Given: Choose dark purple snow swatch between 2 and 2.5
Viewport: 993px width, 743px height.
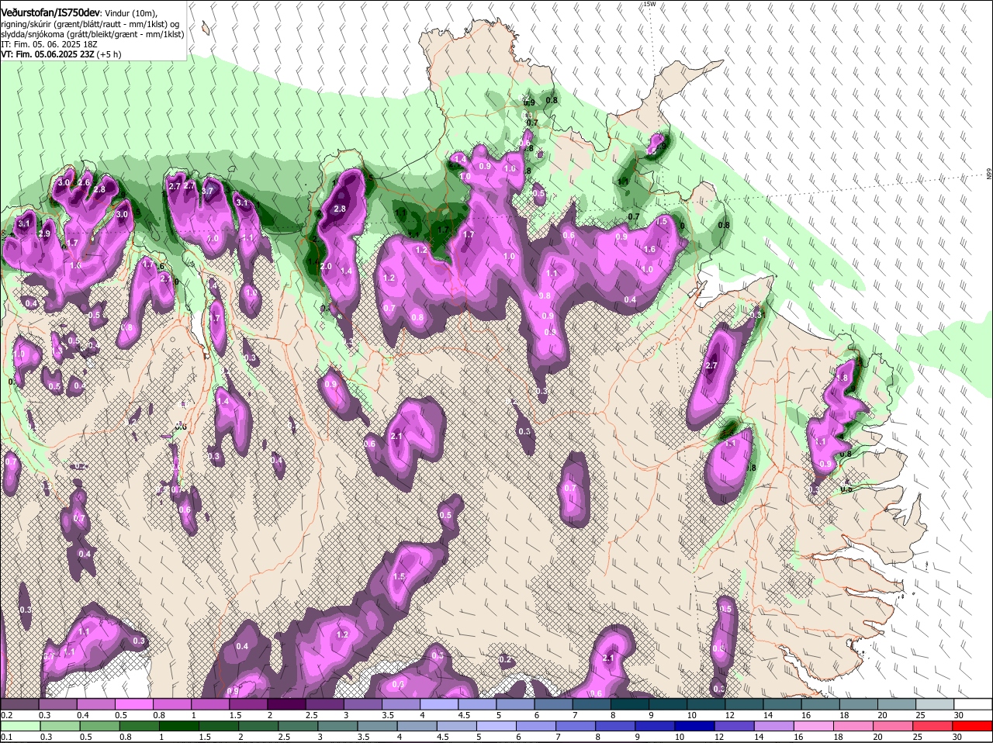Looking at the screenshot, I should (x=288, y=704).
